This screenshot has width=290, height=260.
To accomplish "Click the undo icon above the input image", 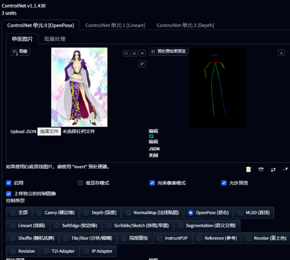I will tap(126, 54).
